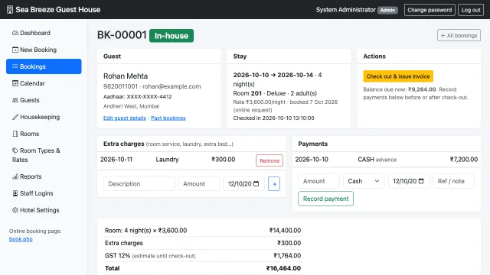
Task: Click Check out & issue invoice
Action: (x=398, y=76)
